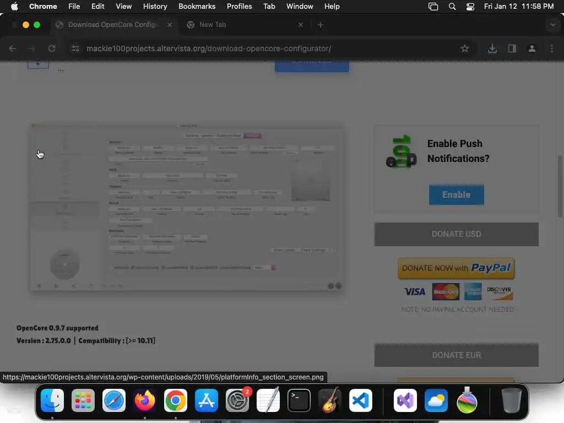Focus the address bar URL
Viewport: 564px width, 423px height.
pos(209,48)
